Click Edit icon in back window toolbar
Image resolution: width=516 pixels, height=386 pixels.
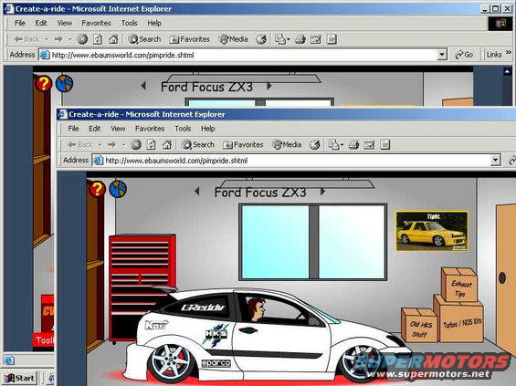click(x=316, y=39)
